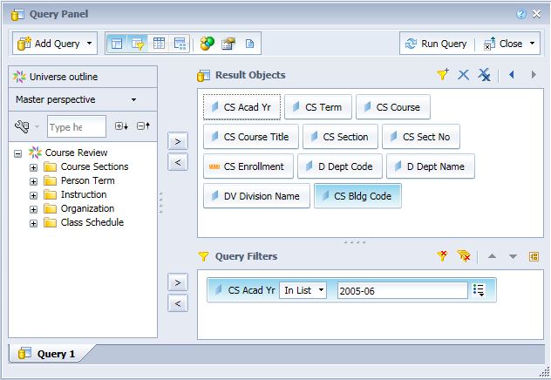Select the CS Course Title result object
The width and height of the screenshot is (551, 380).
click(251, 137)
